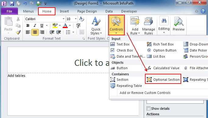The height and width of the screenshot is (118, 208).
Task: Insert a Calculated Value control
Action: [x=163, y=68]
